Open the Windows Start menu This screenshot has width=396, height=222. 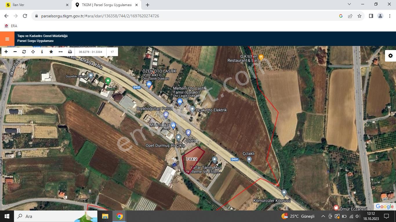pos(7,216)
